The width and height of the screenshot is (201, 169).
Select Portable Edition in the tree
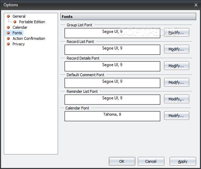pos(32,22)
